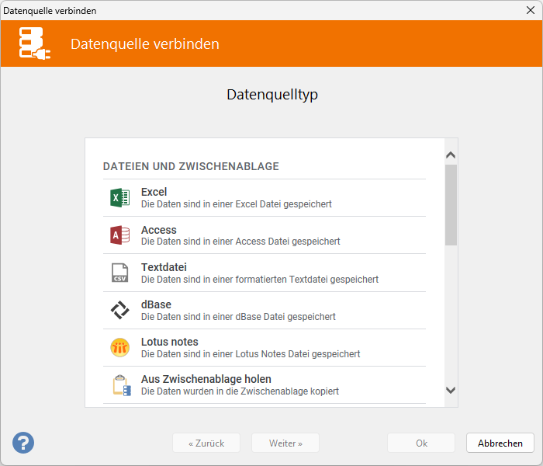Click the scrollbar up arrow
The width and height of the screenshot is (543, 466).
click(451, 155)
